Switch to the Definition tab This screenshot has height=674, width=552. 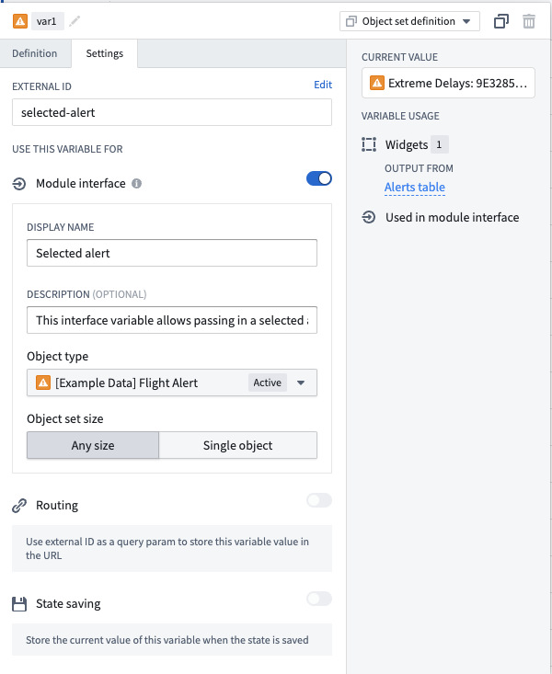click(35, 53)
